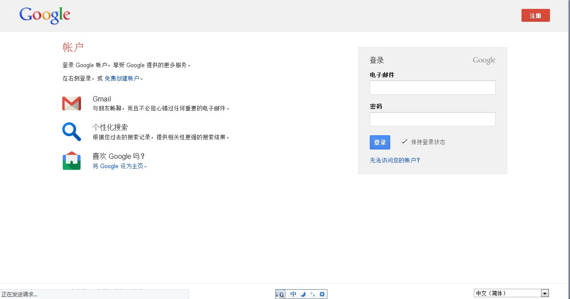570x299 pixels.
Task: Click the personalized search magnifier icon
Action: 72,132
